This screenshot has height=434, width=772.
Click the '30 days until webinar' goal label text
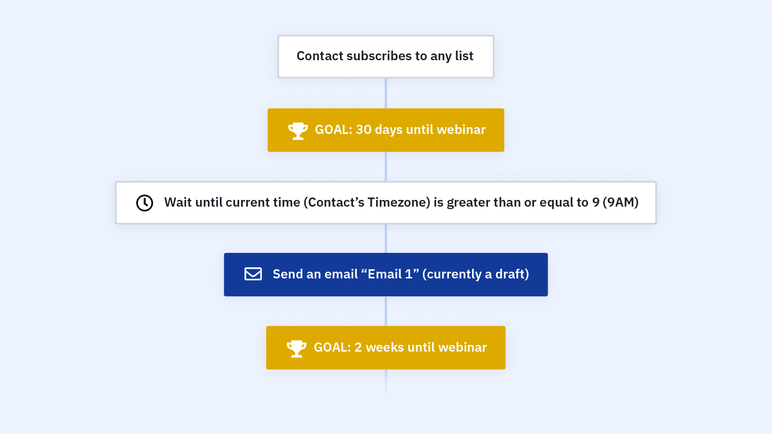click(420, 130)
